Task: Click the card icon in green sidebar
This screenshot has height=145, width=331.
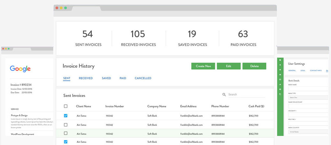Action: 280,75
